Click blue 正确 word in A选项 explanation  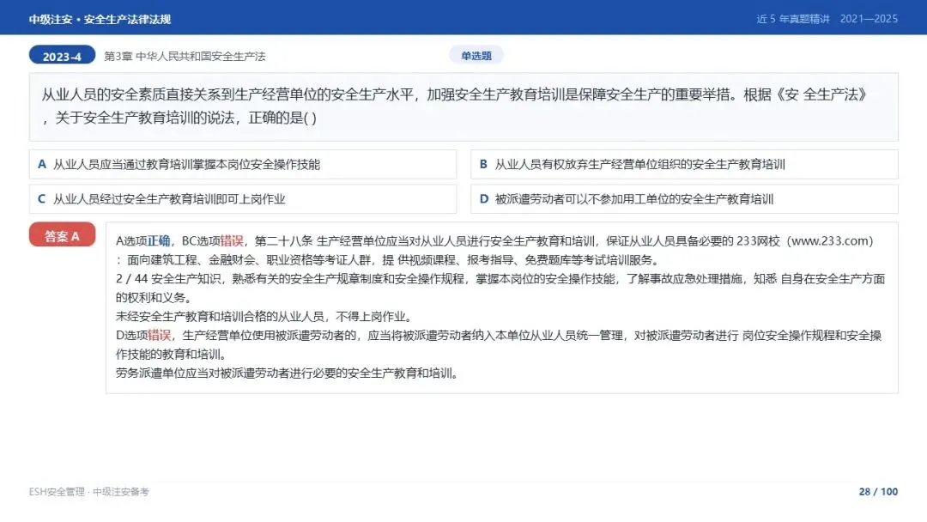(x=159, y=240)
